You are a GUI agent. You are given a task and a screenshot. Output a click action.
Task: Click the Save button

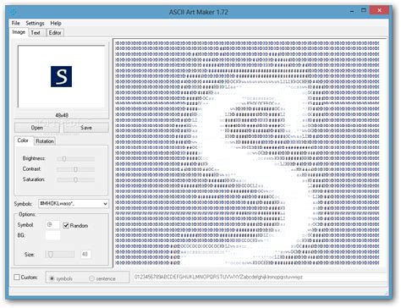[x=86, y=128]
